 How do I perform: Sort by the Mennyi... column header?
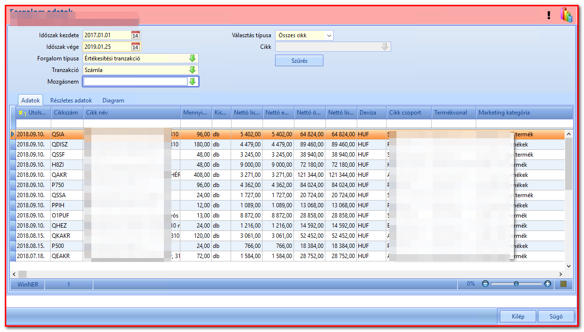pyautogui.click(x=197, y=113)
